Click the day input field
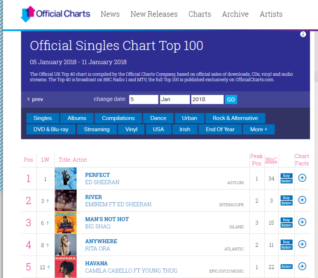The image size is (318, 278). point(143,99)
